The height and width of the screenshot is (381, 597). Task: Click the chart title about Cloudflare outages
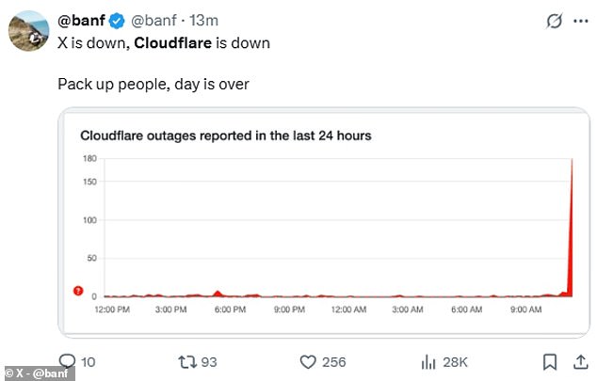click(226, 136)
